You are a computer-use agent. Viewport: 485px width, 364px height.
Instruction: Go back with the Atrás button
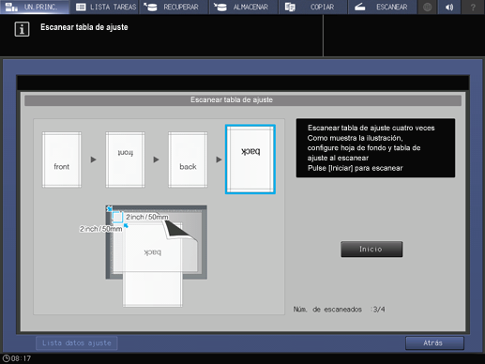coord(434,343)
